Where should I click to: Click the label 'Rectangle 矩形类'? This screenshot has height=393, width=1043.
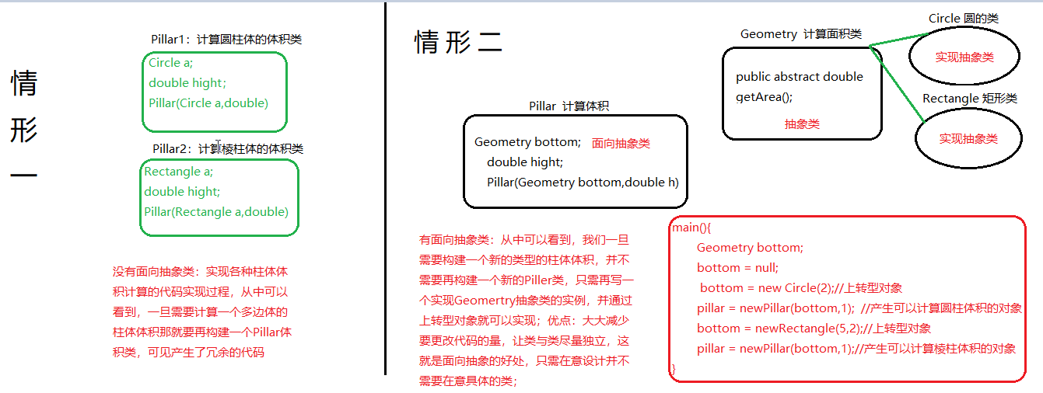pos(970,99)
